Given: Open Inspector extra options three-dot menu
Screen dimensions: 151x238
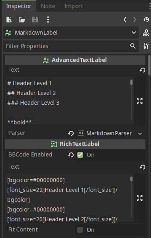Looking at the screenshot, I should click(48, 20).
